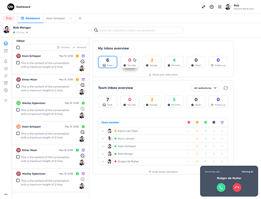This screenshot has width=261, height=199.
Task: Collapse list via Hide team members
Action: click(163, 172)
